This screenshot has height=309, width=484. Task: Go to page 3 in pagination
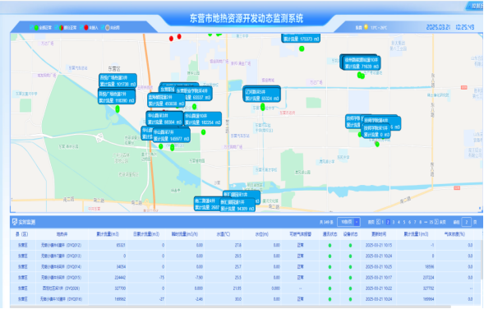(x=394, y=222)
